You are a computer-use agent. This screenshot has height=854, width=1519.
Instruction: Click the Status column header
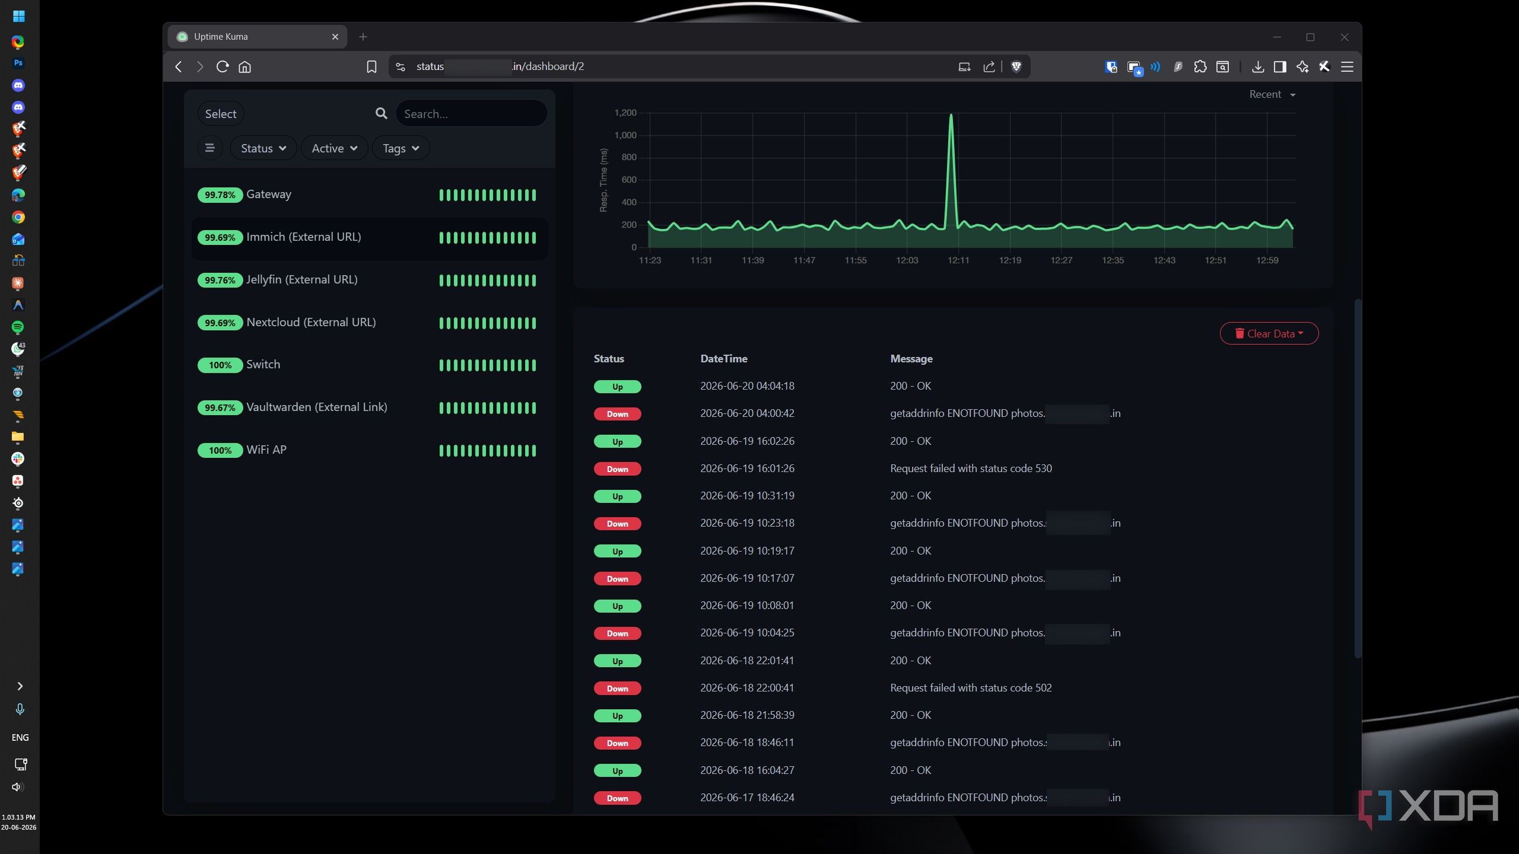[x=609, y=359]
